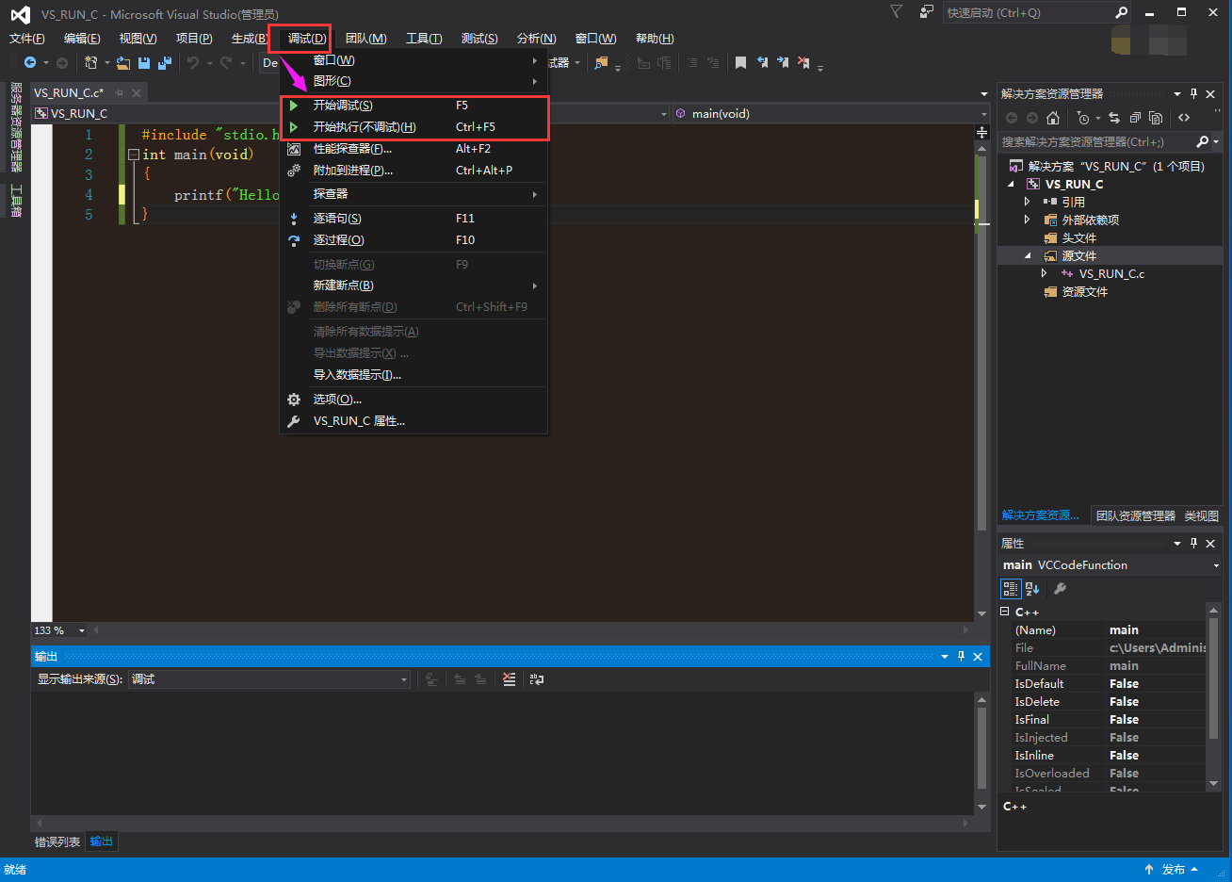Collapse the 源文件 folder
This screenshot has width=1232, height=882.
[x=1028, y=256]
